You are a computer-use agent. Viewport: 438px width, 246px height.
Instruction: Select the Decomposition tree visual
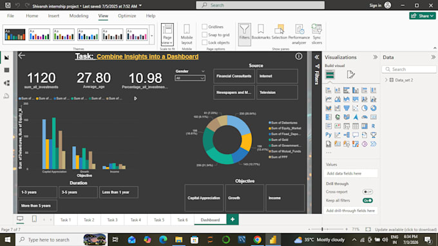click(x=347, y=135)
